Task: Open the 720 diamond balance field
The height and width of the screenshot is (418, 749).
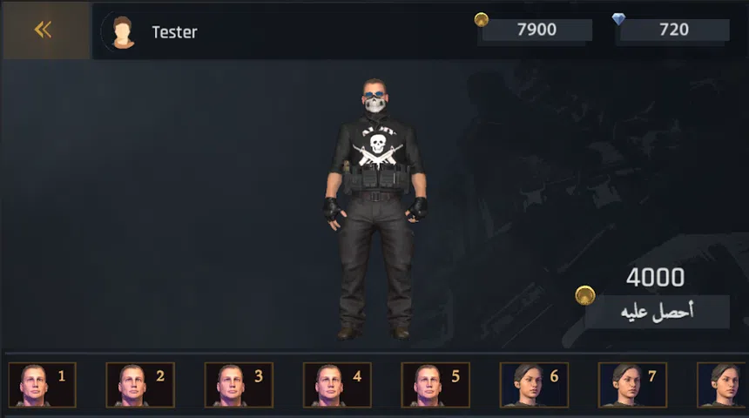Action: (674, 30)
